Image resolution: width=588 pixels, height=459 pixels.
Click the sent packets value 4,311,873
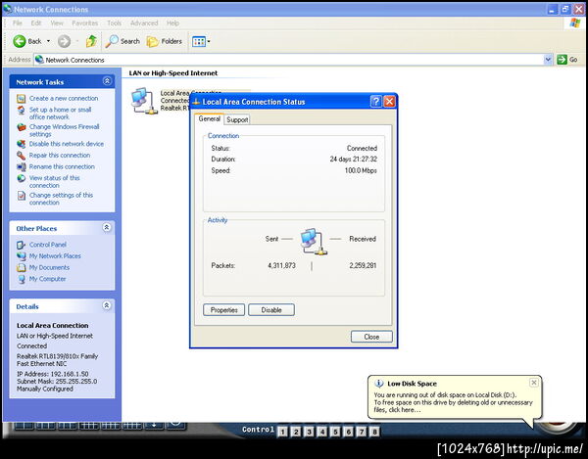coord(281,265)
